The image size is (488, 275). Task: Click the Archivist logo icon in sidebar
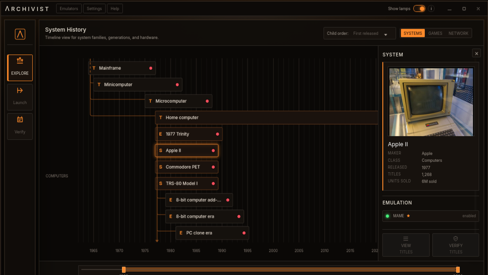pyautogui.click(x=20, y=34)
